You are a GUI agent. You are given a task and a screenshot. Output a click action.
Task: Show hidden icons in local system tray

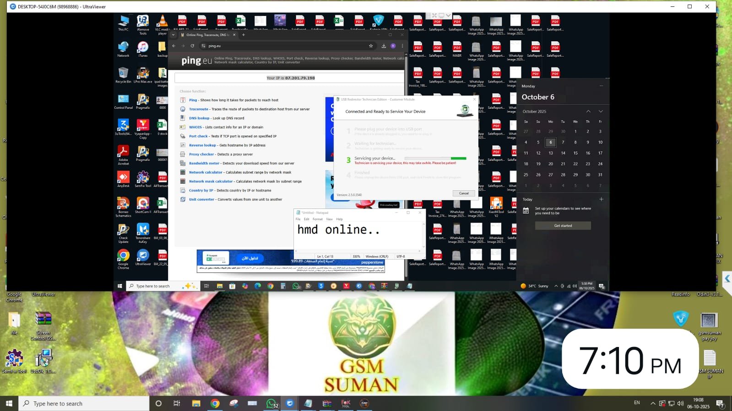tap(653, 403)
